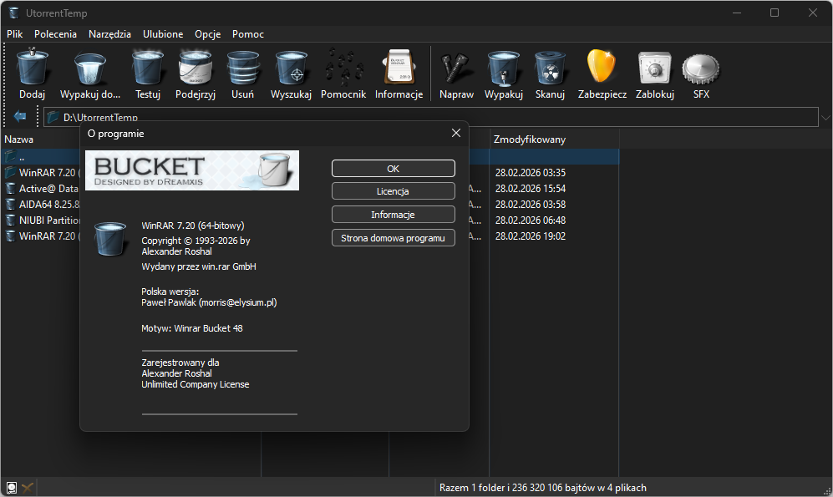This screenshot has height=497, width=833.
Task: Open the Podejrzyj viewer icon
Action: 195,68
